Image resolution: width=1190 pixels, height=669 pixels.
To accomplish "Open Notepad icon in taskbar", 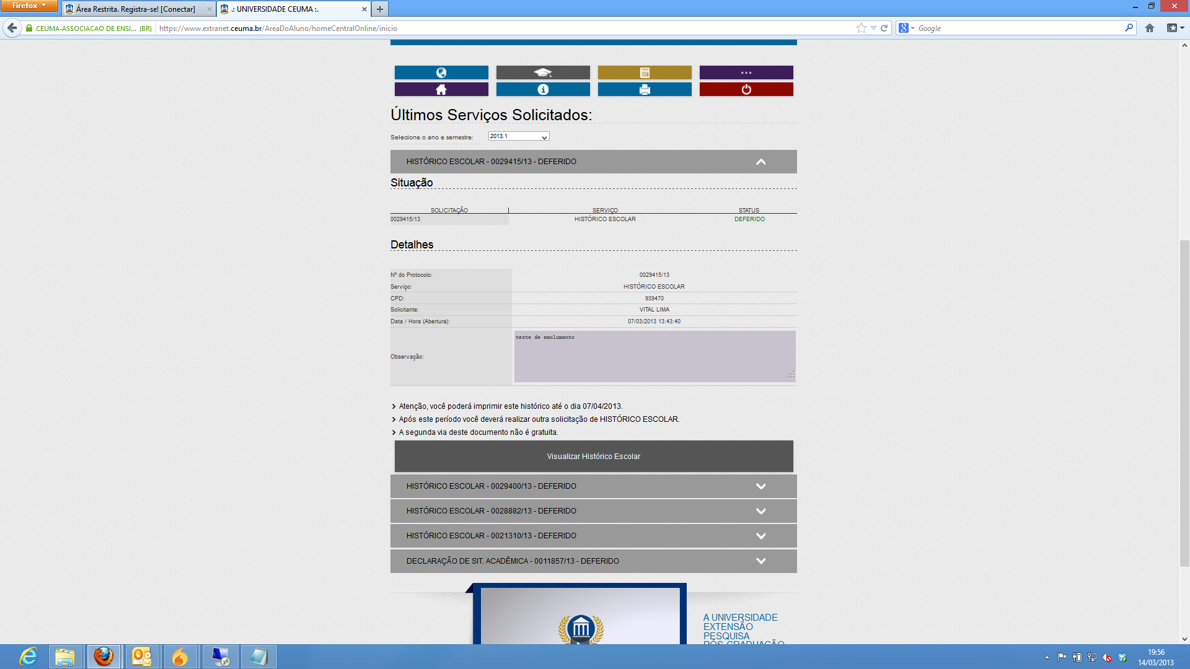I will pos(258,657).
